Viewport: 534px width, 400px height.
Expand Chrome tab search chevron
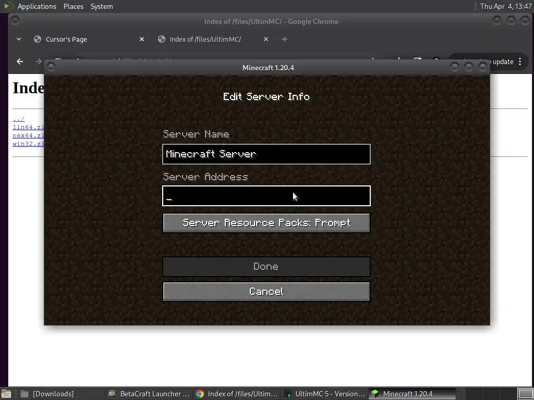(x=19, y=40)
